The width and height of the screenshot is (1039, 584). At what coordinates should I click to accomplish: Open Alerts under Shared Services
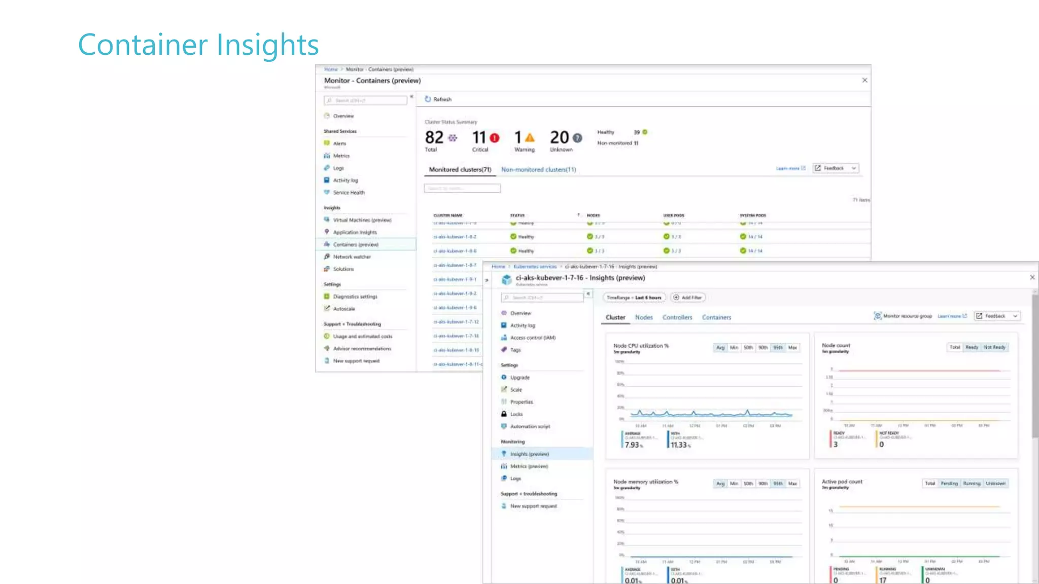pyautogui.click(x=339, y=143)
